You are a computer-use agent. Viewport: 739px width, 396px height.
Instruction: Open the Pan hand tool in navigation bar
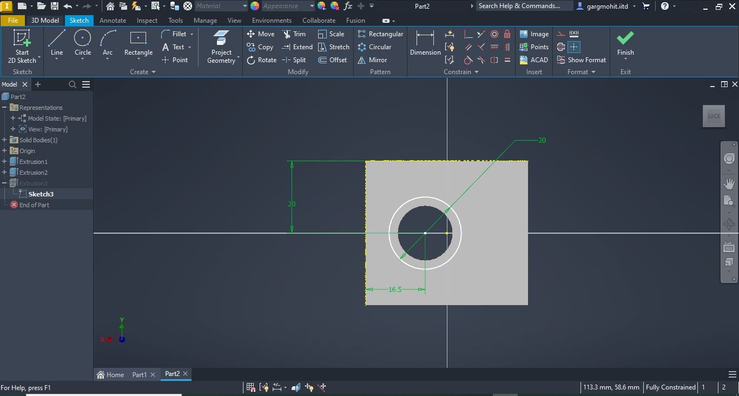(729, 183)
